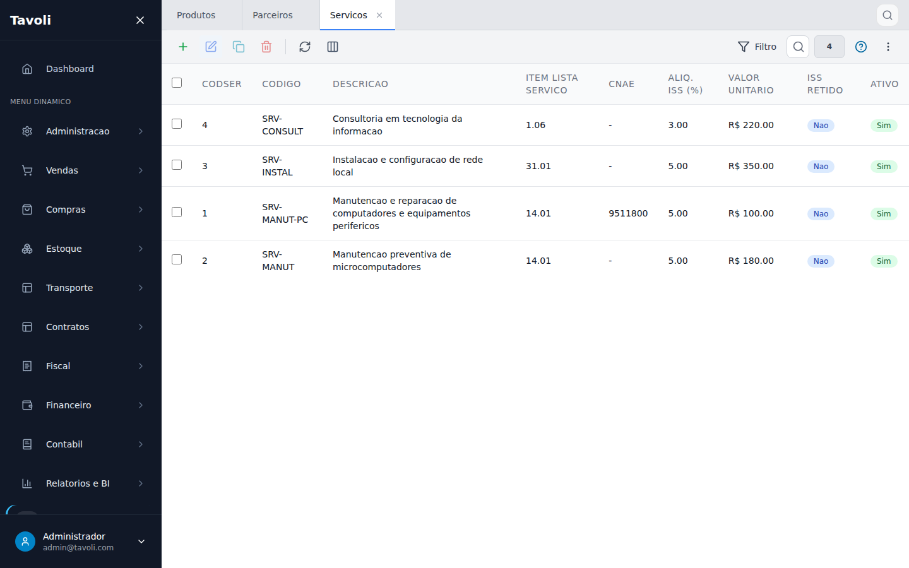Click the Compras bag icon
Viewport: 909px width, 568px height.
27,210
